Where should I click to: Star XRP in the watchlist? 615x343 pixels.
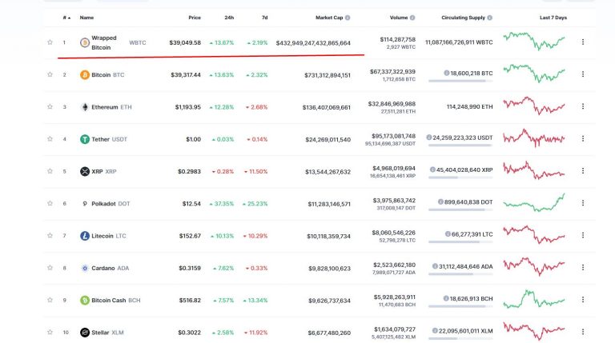[x=50, y=171]
